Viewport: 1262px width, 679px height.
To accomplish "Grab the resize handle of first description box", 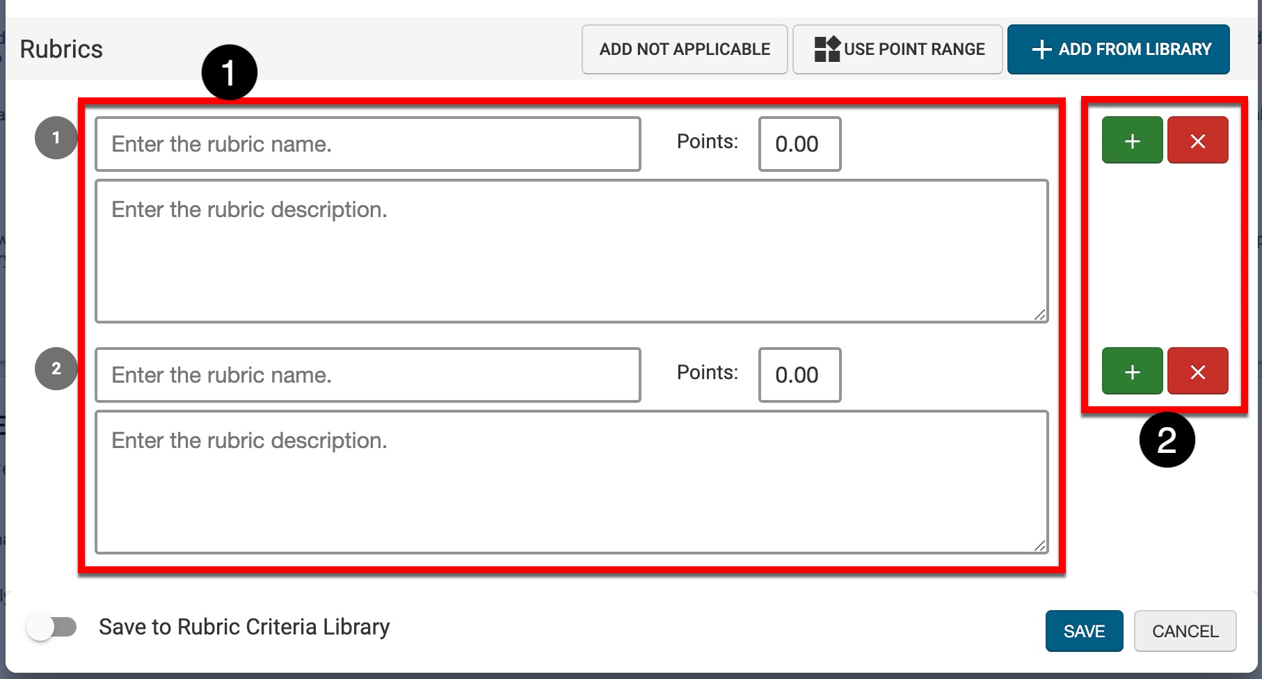I will (x=1039, y=315).
